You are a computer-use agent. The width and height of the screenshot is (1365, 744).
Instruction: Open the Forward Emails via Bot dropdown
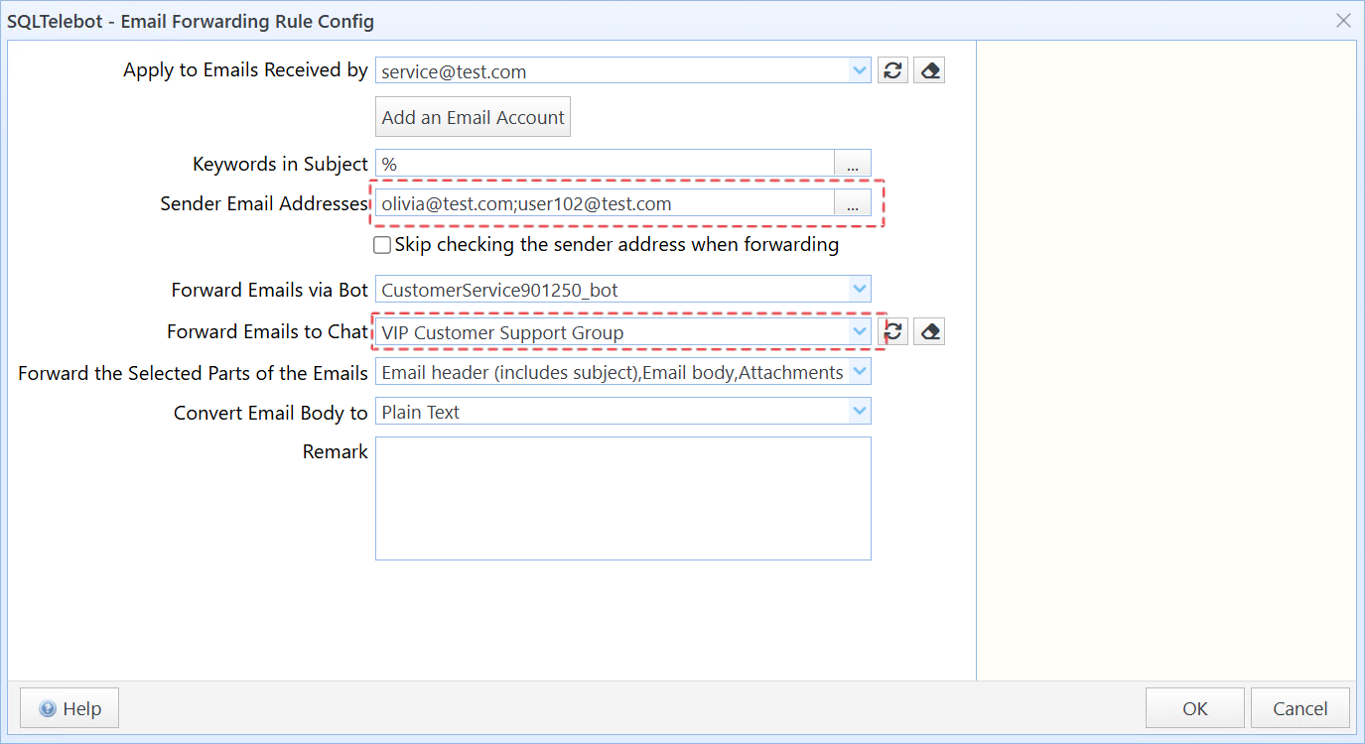tap(860, 290)
